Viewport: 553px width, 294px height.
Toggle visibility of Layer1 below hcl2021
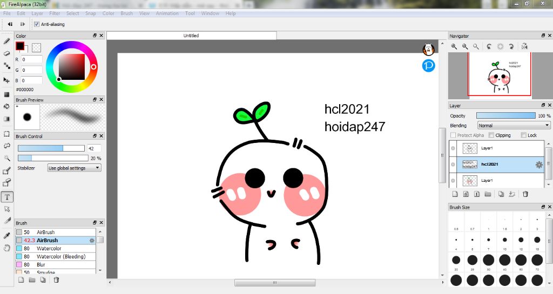[x=453, y=181]
